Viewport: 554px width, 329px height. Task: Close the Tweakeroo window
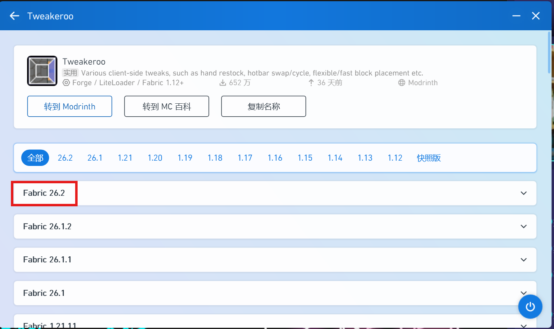536,16
